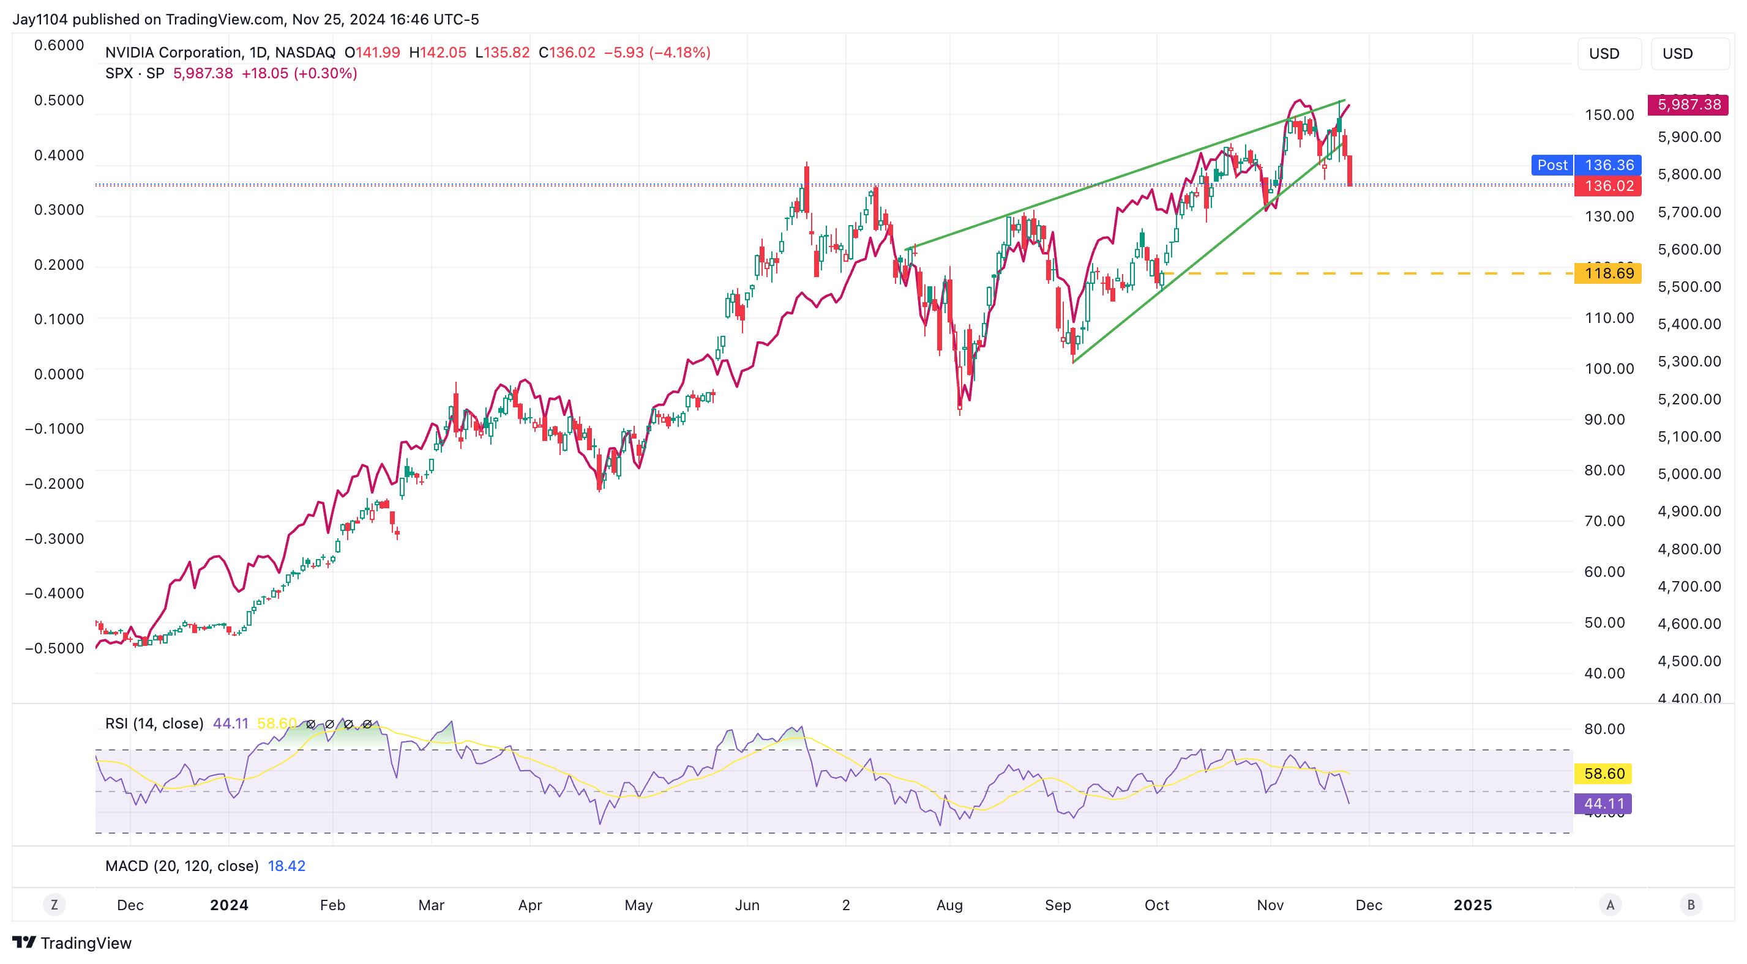Click the open value O141.99 in legend
The width and height of the screenshot is (1747, 964).
[x=372, y=52]
